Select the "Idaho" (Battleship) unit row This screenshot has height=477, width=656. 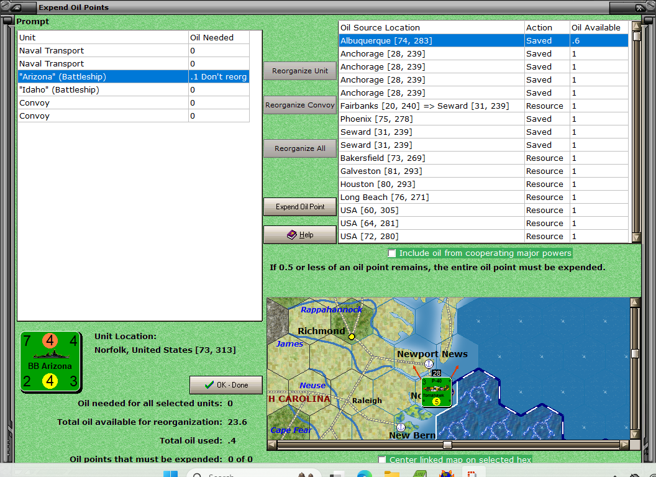[x=134, y=89]
